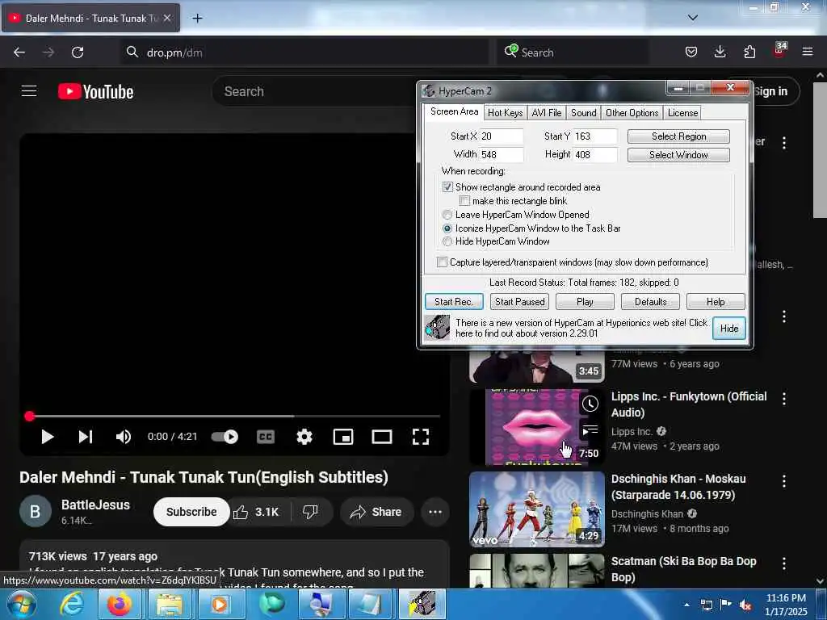Open HyperCam Help
This screenshot has width=827, height=620.
click(x=716, y=302)
